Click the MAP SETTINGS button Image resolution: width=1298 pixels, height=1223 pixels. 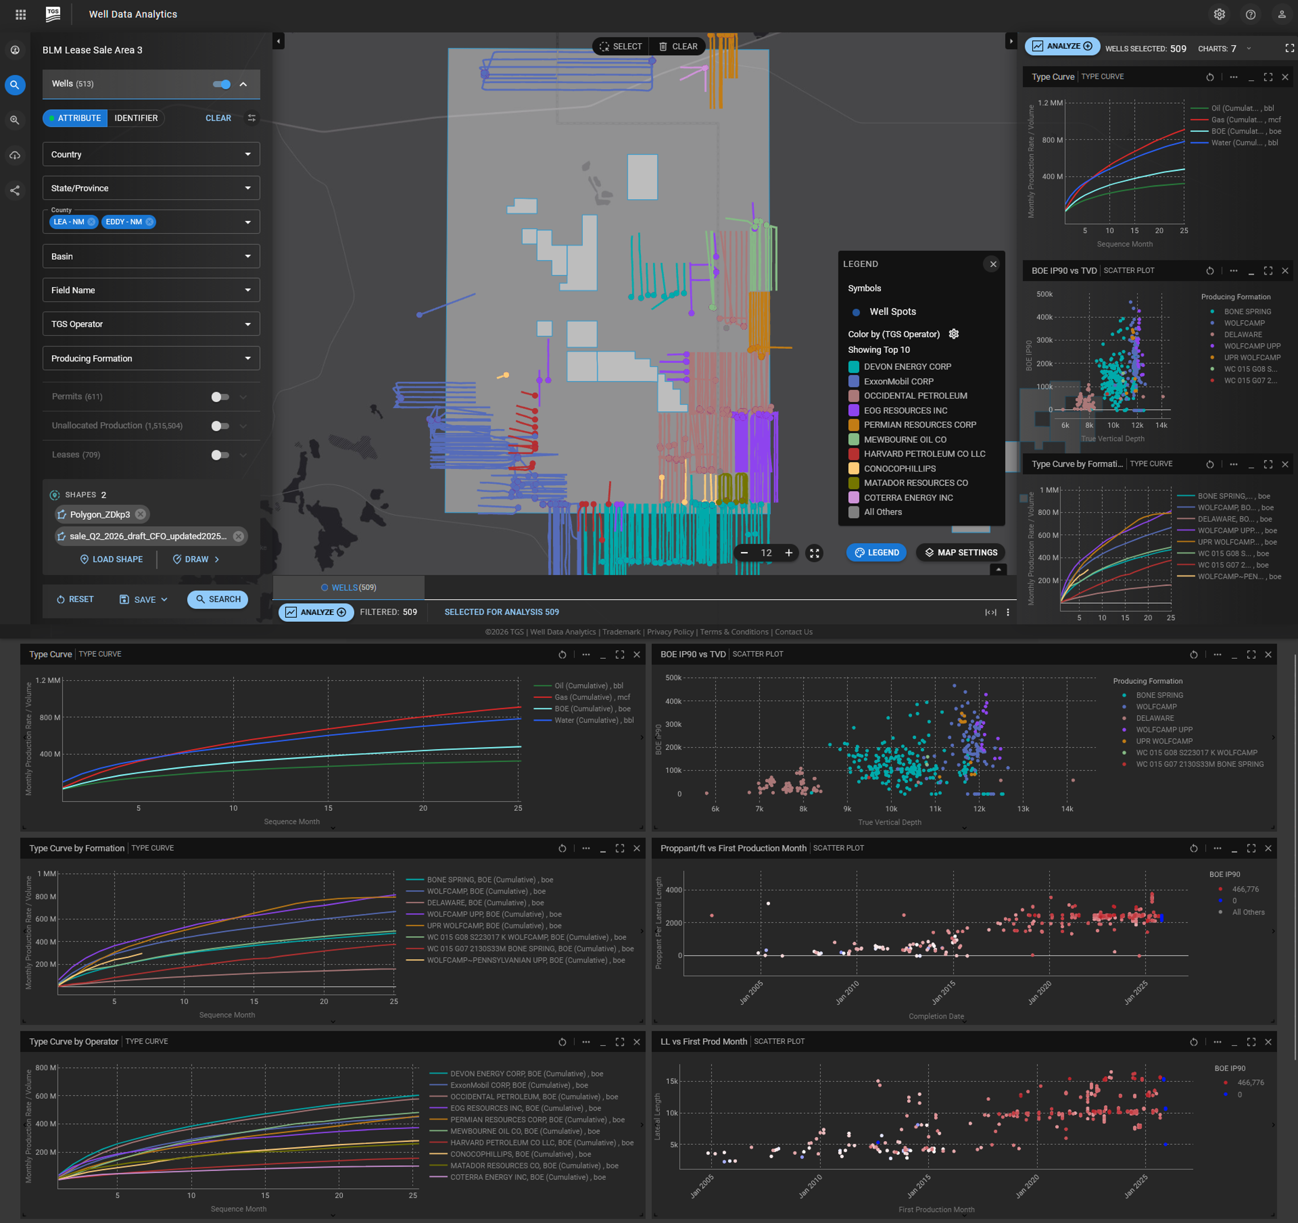[960, 553]
